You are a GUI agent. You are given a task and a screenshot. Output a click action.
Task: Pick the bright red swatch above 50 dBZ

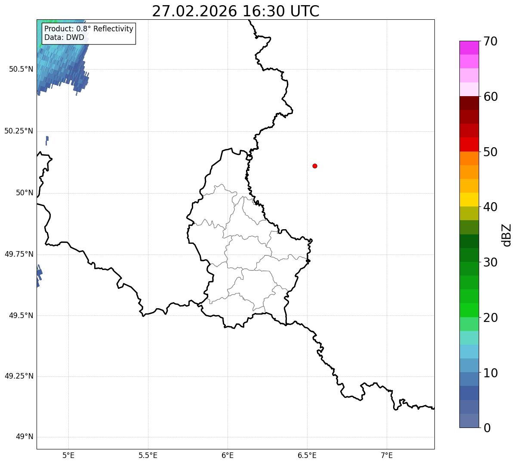469,145
